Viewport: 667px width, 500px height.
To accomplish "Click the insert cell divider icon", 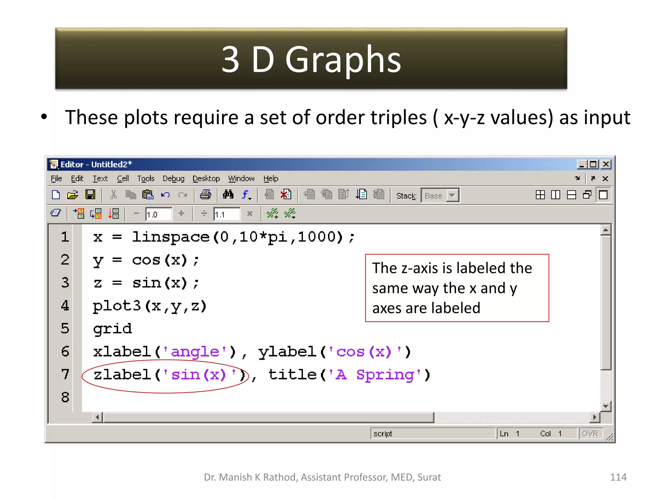I will [272, 213].
